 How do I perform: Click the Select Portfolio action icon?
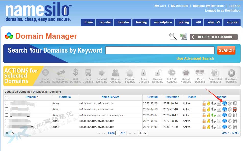pyautogui.click(x=186, y=73)
